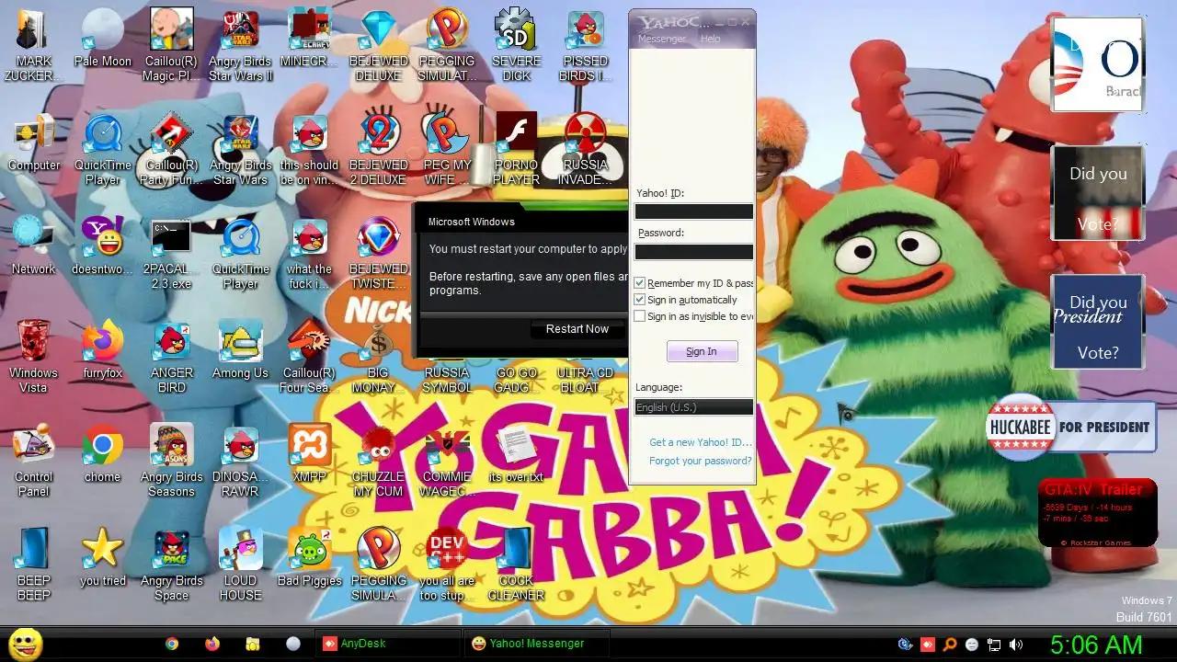Click the GTA:IV Trailer countdown gadget
This screenshot has height=662, width=1177.
coord(1097,513)
